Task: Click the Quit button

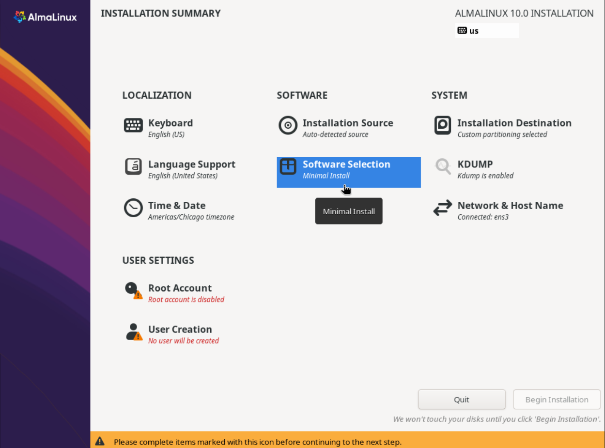Action: [462, 400]
